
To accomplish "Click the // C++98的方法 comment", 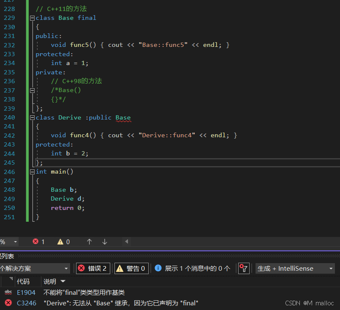I will pos(76,81).
